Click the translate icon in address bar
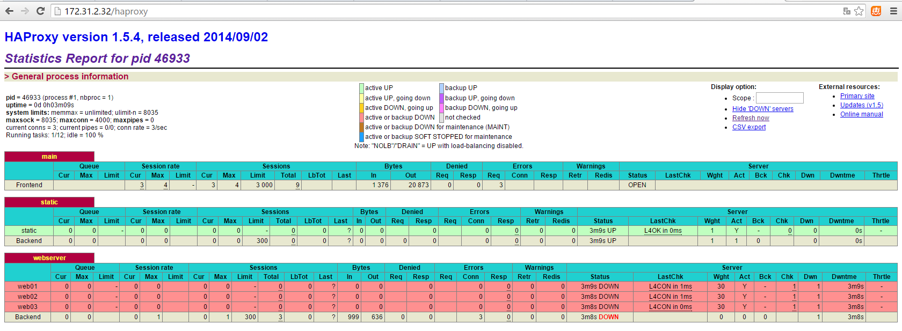Viewport: 902px width, 331px height. tap(847, 11)
